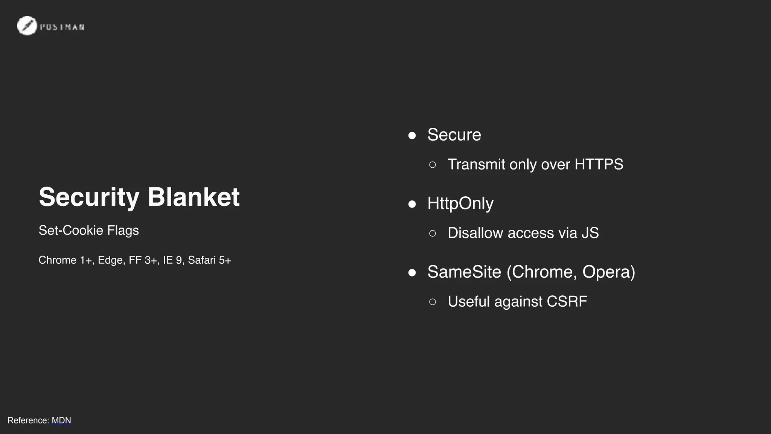Image resolution: width=771 pixels, height=434 pixels.
Task: Click the solid bullet beside 'SameSite'
Action: point(412,272)
